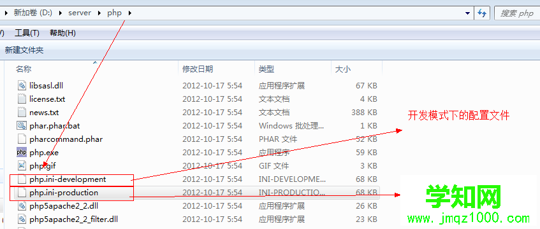Select the file name pharcommand.phar
The width and height of the screenshot is (540, 229).
[x=66, y=139]
